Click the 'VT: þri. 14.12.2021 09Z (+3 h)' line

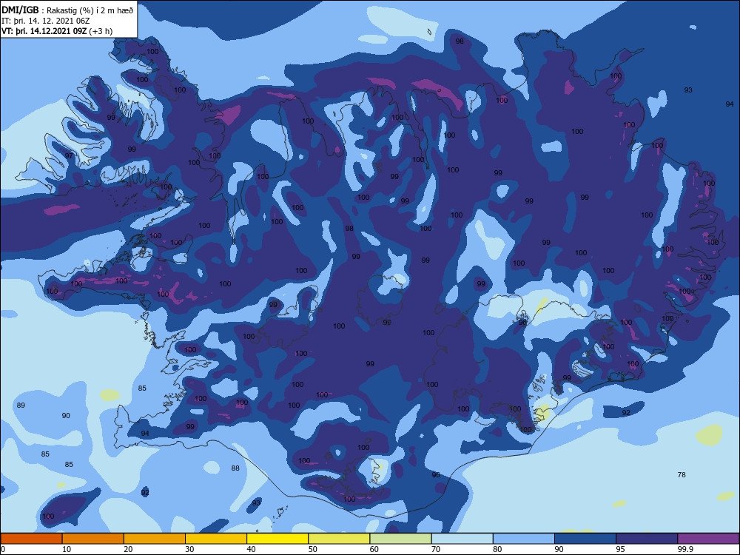[x=57, y=31]
